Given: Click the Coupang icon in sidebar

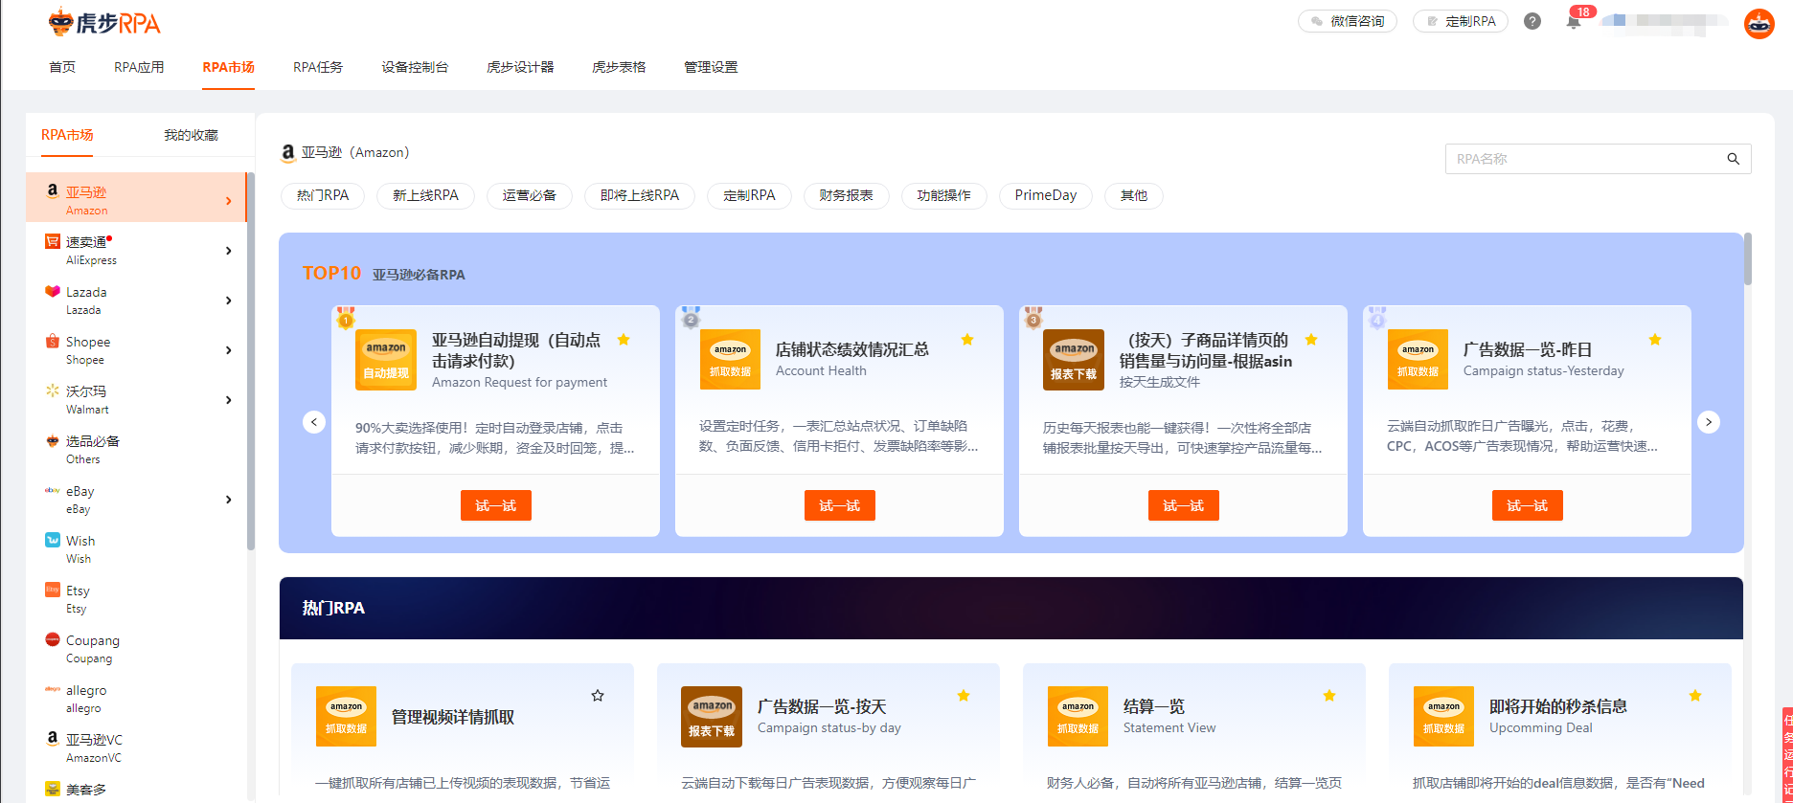Looking at the screenshot, I should [x=53, y=639].
